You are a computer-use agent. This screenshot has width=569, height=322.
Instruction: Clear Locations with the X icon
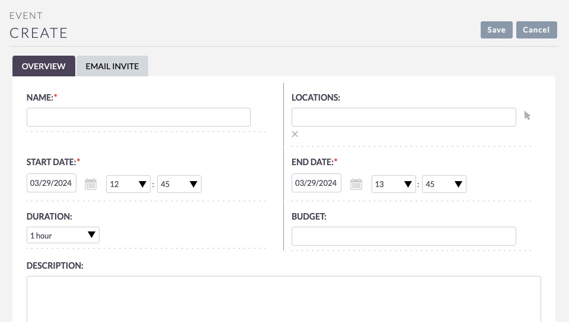295,134
